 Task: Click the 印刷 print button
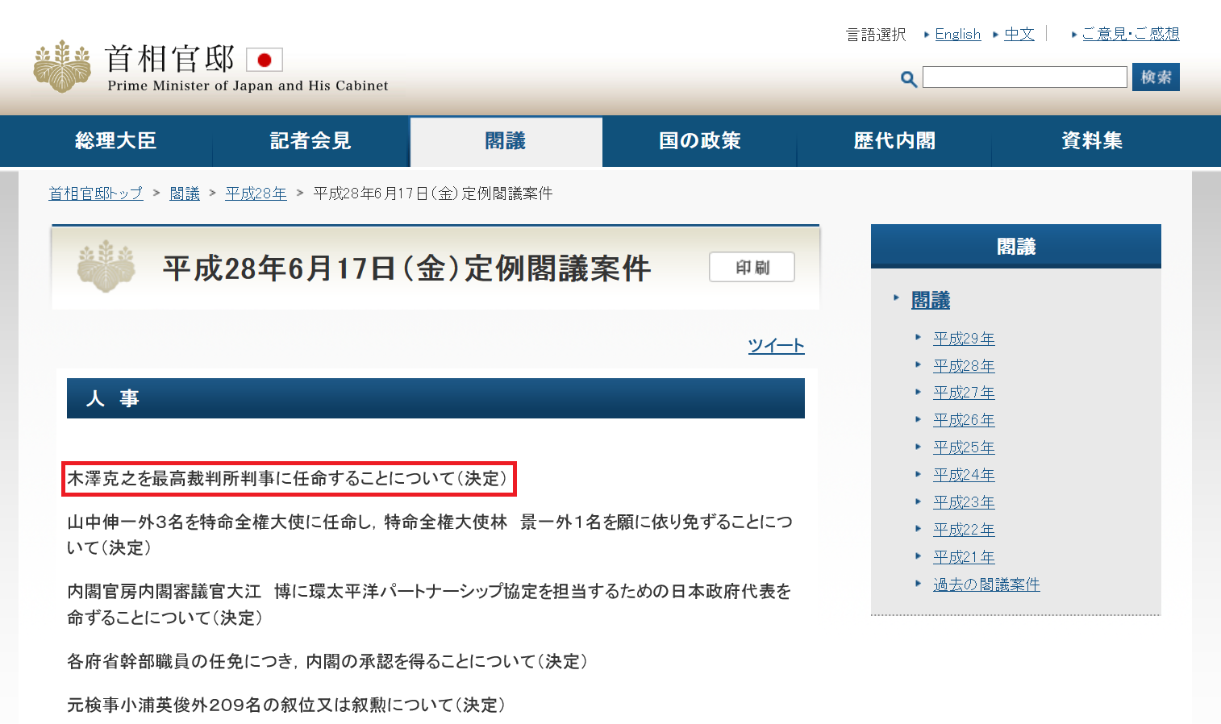pos(752,267)
